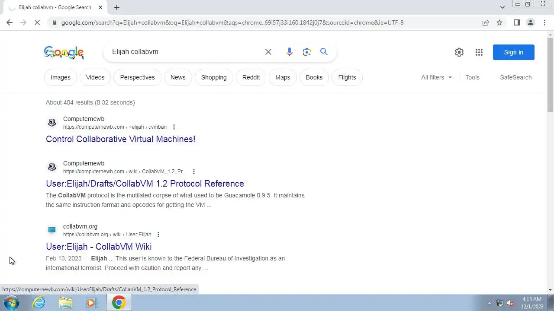Open options for collabvm.org result
The width and height of the screenshot is (554, 311).
pyautogui.click(x=158, y=235)
